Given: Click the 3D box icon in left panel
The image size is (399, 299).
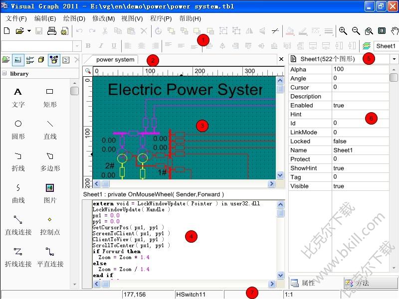Looking at the screenshot, I should point(41,60).
